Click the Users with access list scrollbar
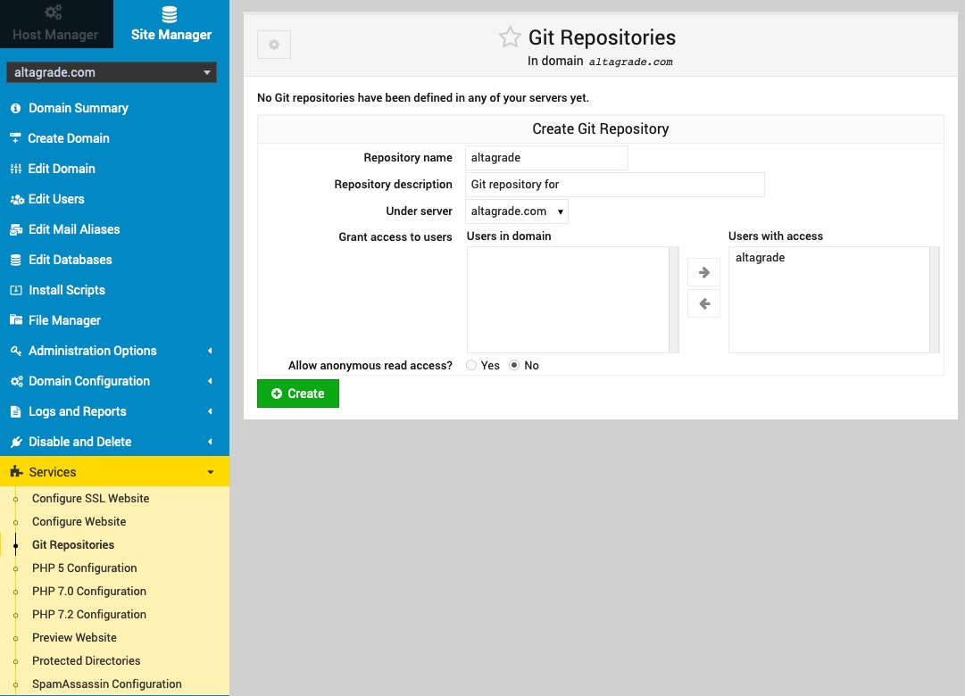Viewport: 965px width, 696px height. [x=935, y=300]
